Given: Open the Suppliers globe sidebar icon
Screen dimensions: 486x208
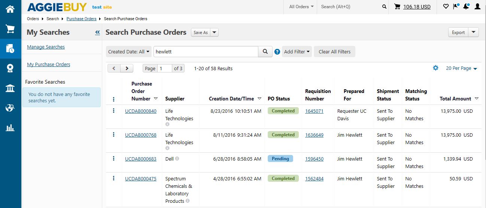Looking at the screenshot, I should [x=10, y=108].
